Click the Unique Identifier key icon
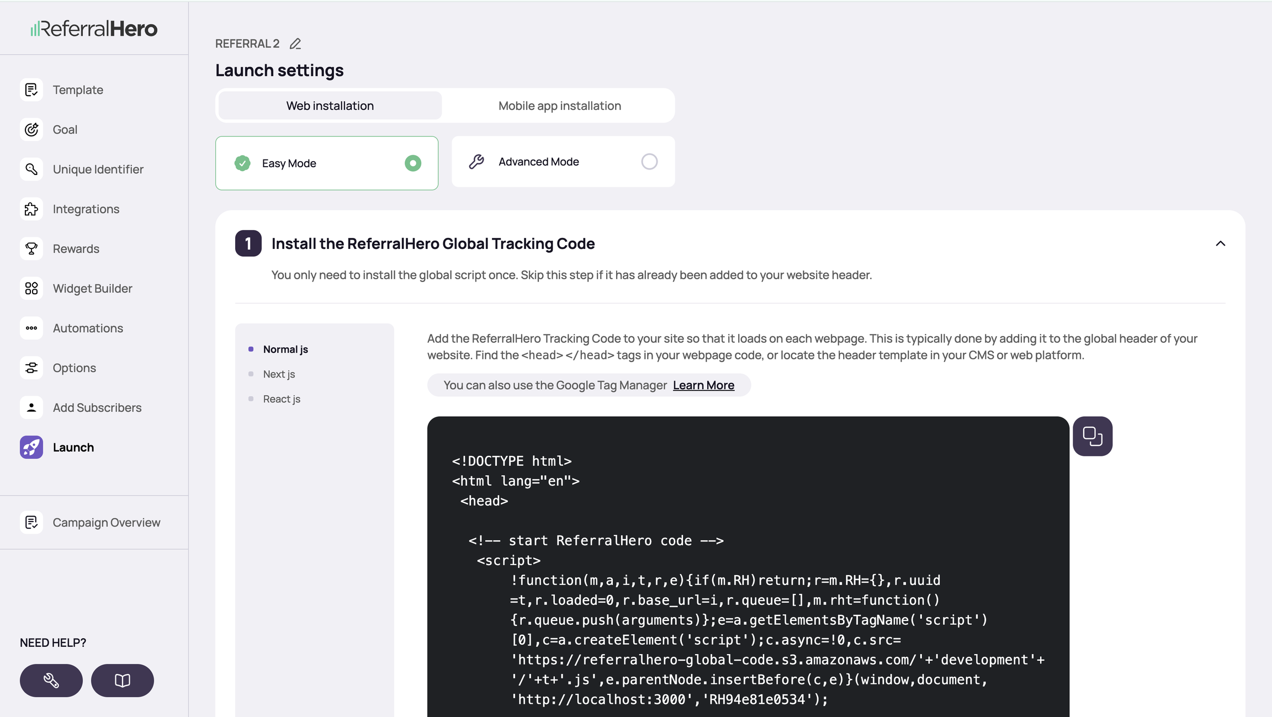This screenshot has width=1272, height=717. point(31,169)
